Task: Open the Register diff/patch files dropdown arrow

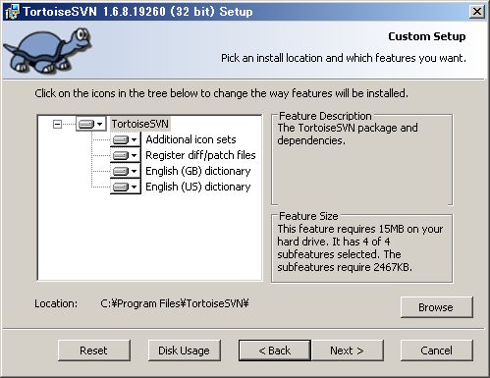Action: tap(134, 155)
